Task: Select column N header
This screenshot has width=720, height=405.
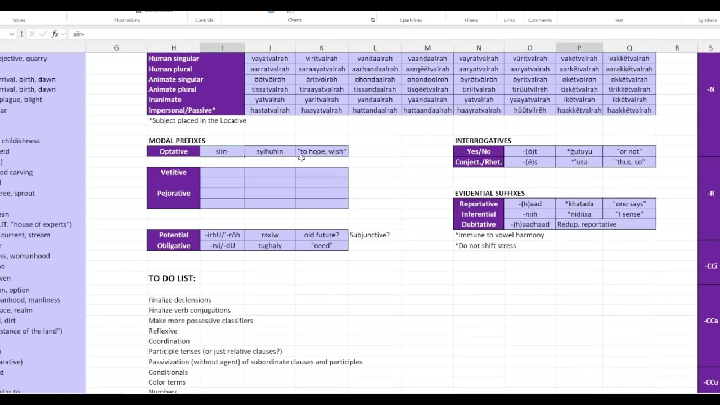Action: [479, 48]
